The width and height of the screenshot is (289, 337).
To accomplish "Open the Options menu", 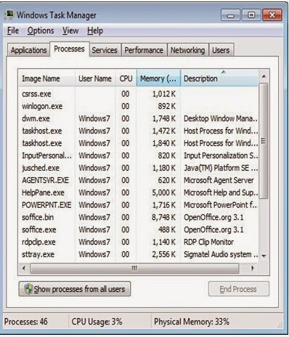I will (x=41, y=31).
